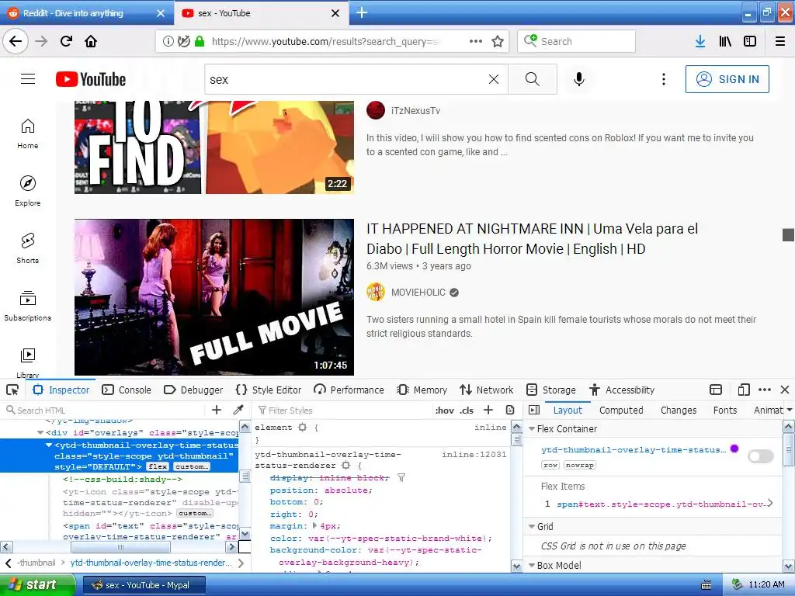Viewport: 795px width, 596px height.
Task: Open the purple flex overlay color swatch
Action: click(x=734, y=449)
